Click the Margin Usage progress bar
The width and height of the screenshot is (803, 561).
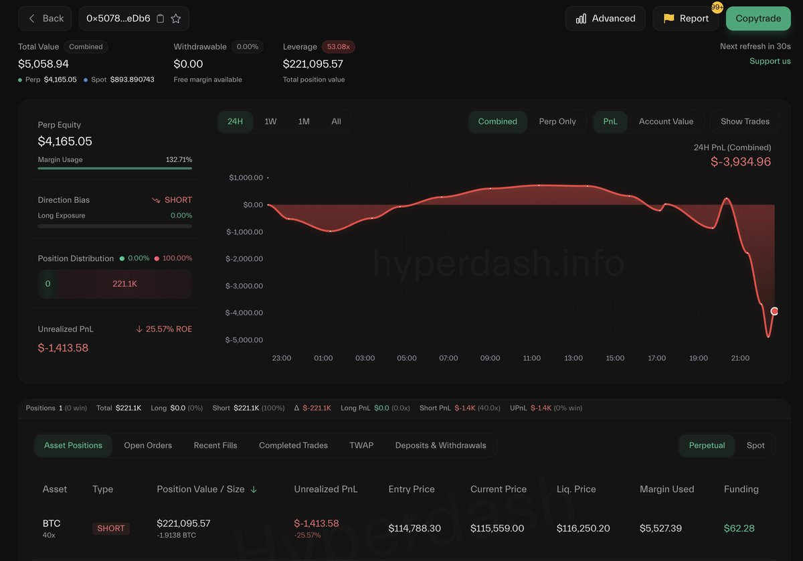coord(115,168)
